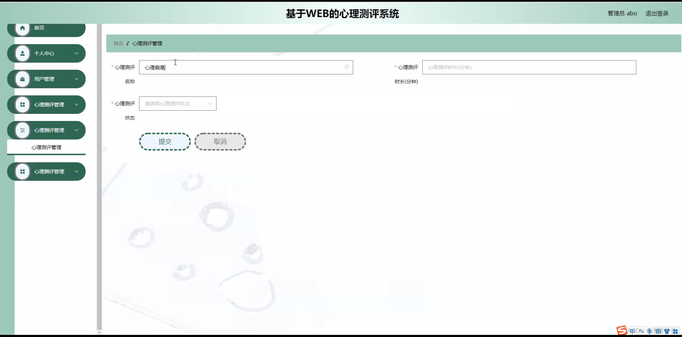Clear the 心理测评名称 input via its clear icon
The width and height of the screenshot is (682, 337).
[x=347, y=67]
